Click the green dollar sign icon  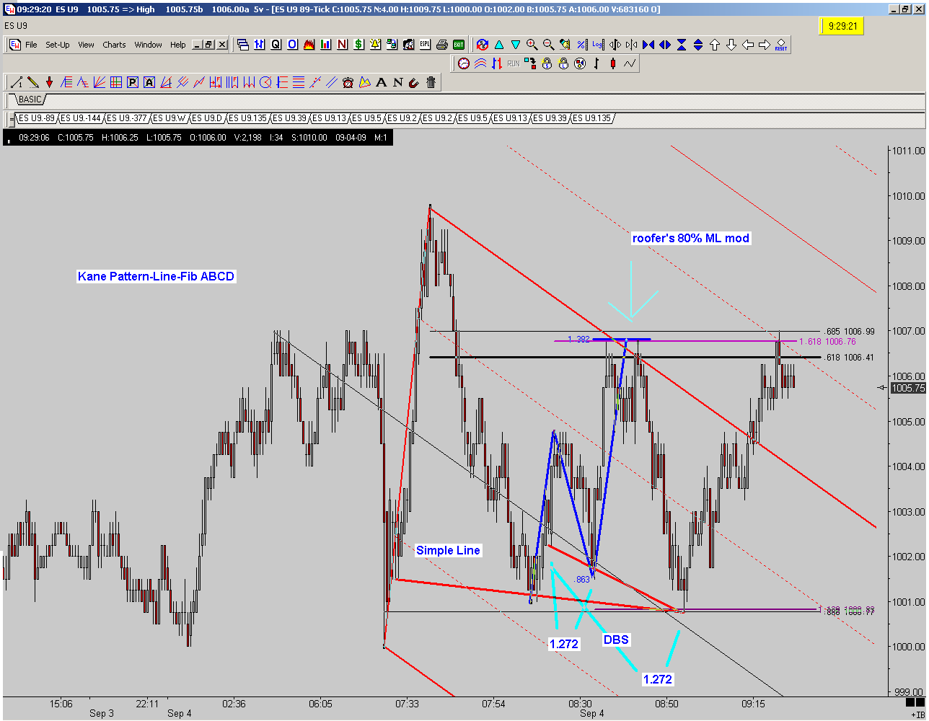click(359, 45)
